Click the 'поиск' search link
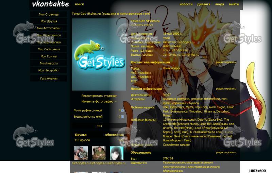This screenshot has width=272, height=173. pos(79,4)
